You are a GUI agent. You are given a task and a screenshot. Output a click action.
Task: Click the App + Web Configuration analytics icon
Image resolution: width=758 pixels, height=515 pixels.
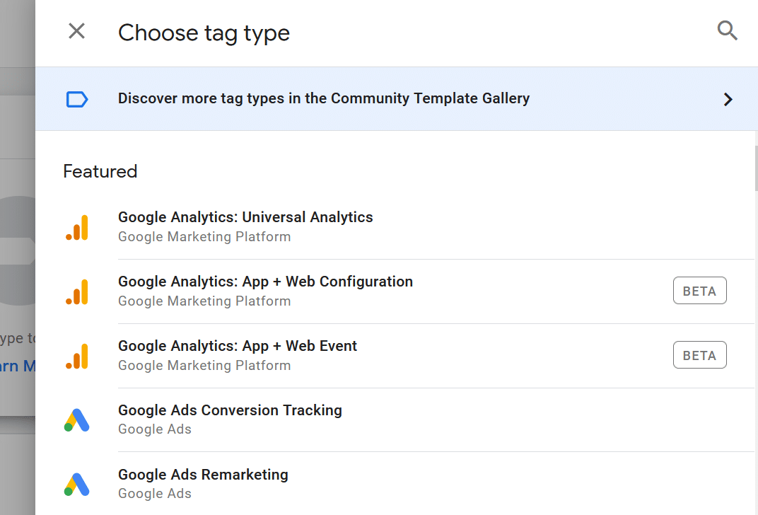(x=77, y=291)
